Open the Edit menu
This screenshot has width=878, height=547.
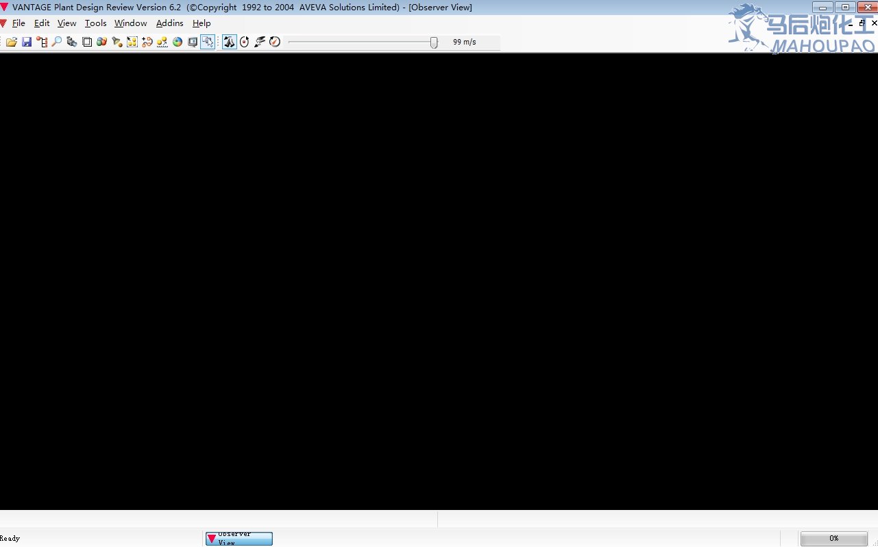(x=42, y=23)
